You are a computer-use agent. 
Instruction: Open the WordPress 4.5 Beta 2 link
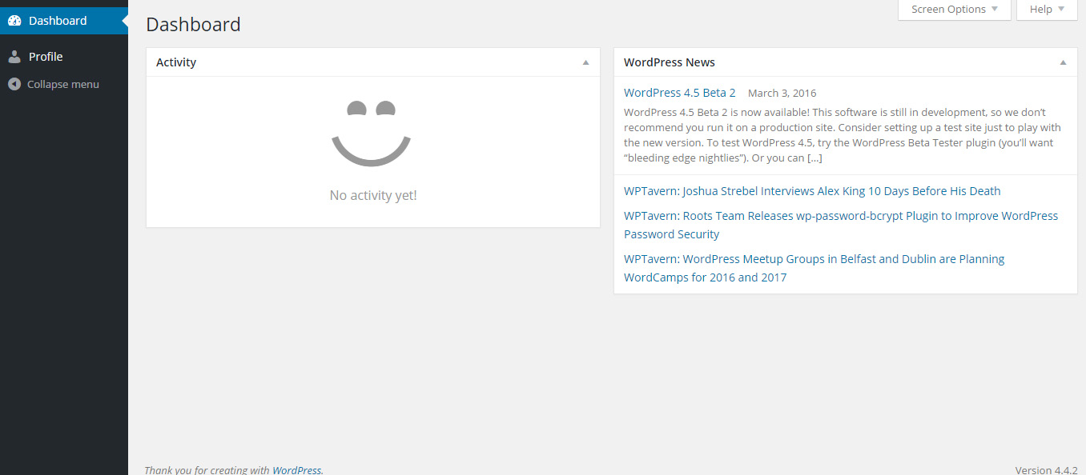[679, 93]
